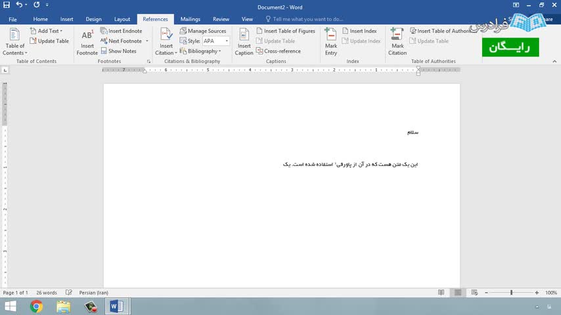561x315 pixels.
Task: Switch to Web Layout view
Action: tap(474, 293)
